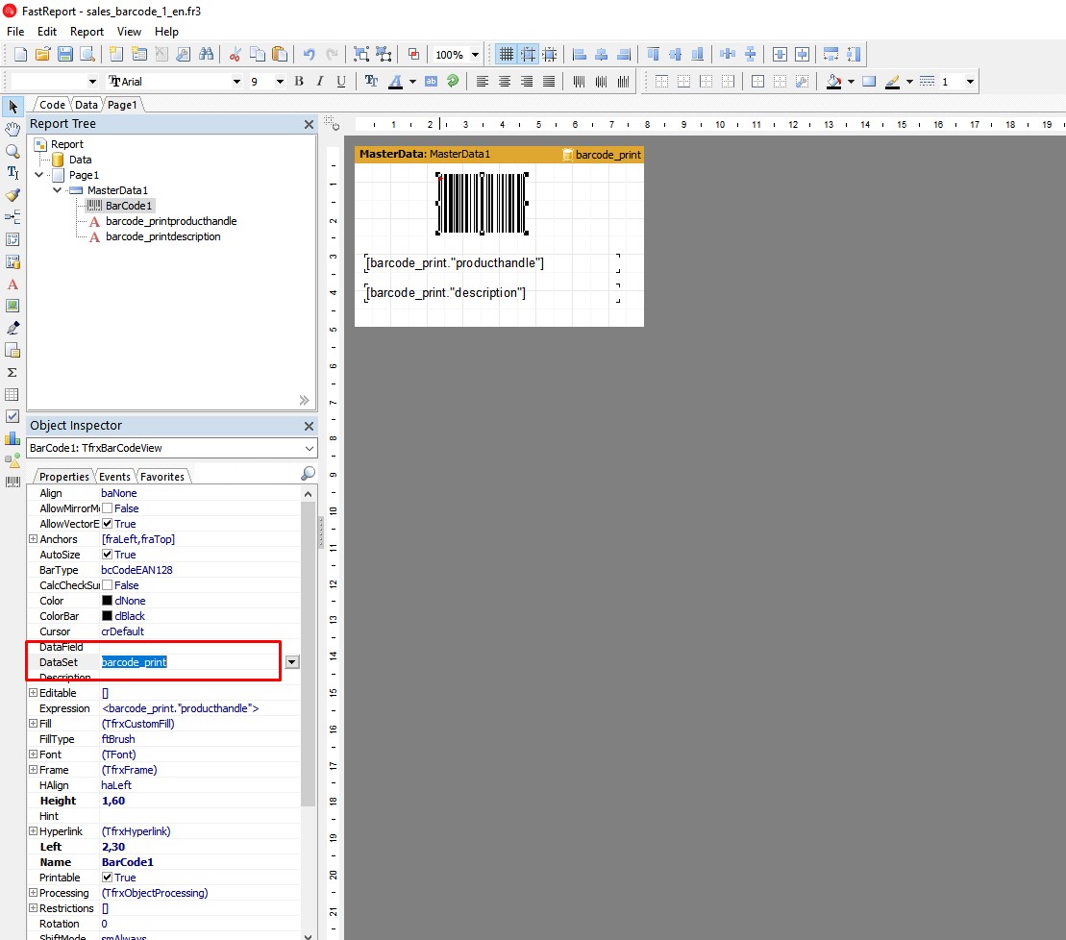Insert a CheckBox object from the left toolbar
Image resolution: width=1066 pixels, height=940 pixels.
pos(12,416)
